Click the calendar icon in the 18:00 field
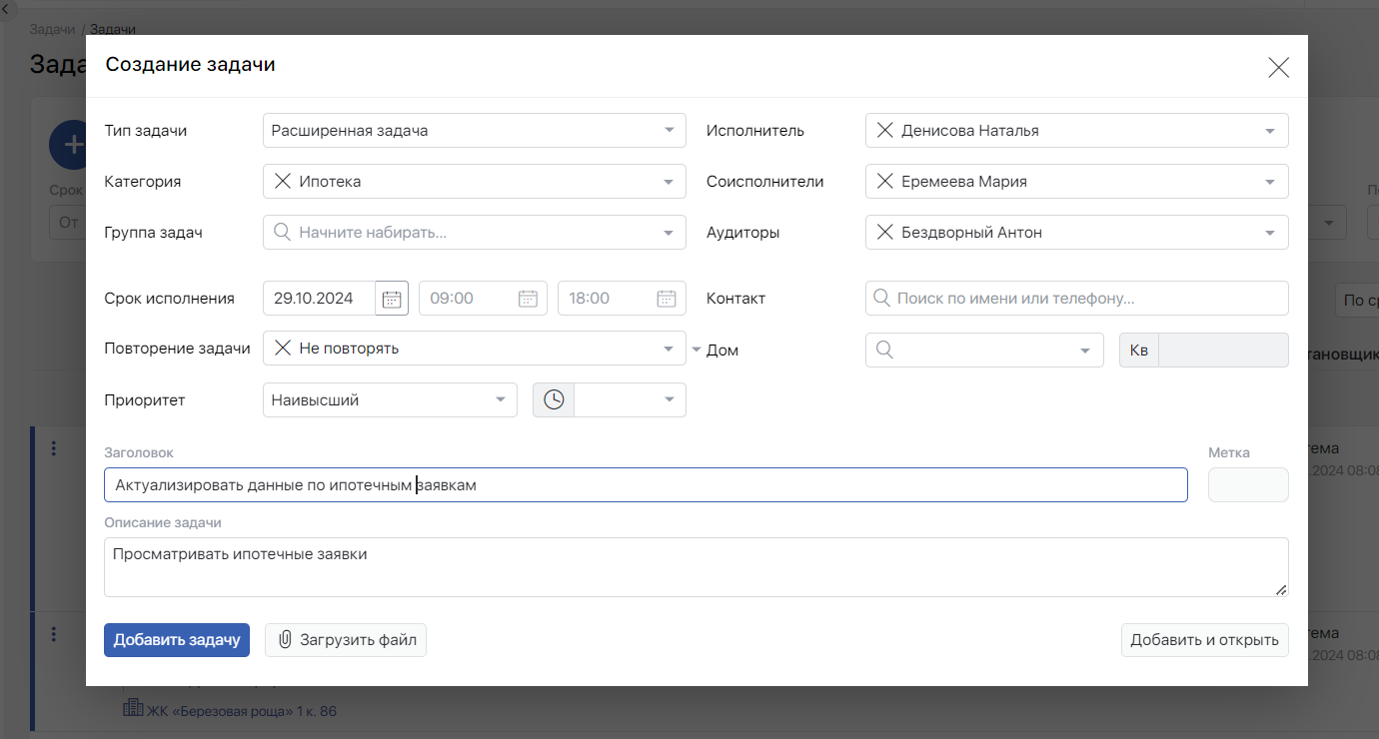Viewport: 1379px width, 739px height. tap(666, 299)
